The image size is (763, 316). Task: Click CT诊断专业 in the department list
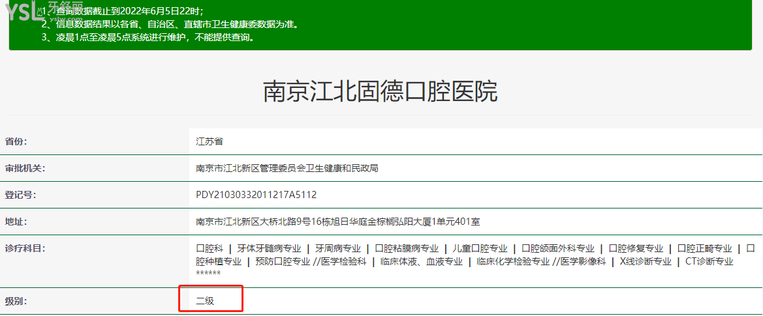[x=709, y=262]
